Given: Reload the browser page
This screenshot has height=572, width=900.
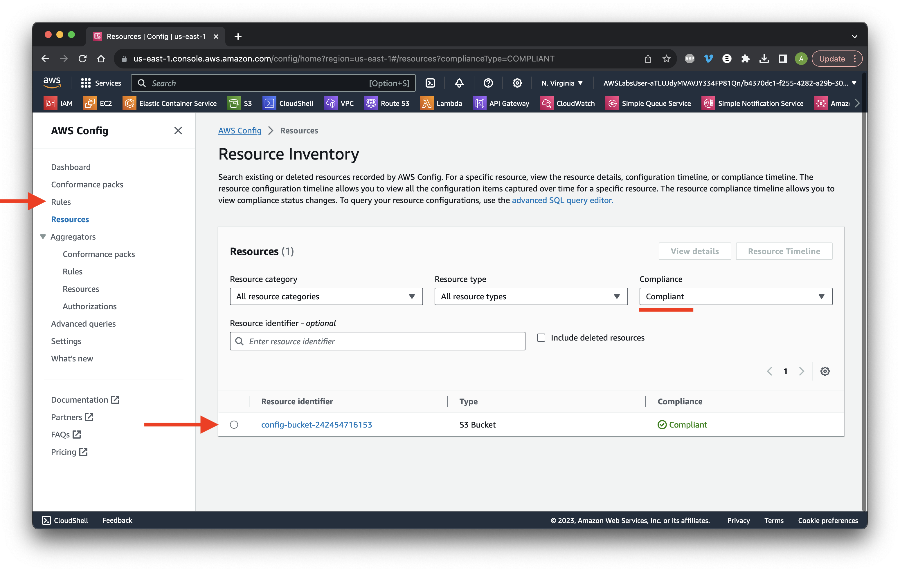Looking at the screenshot, I should (x=83, y=59).
